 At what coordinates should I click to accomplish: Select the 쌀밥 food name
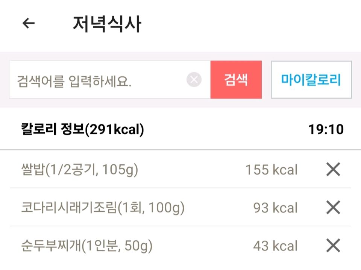click(33, 170)
